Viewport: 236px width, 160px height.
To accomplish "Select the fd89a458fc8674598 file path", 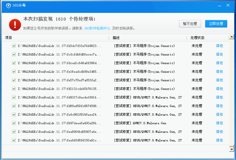I will tap(59, 106).
